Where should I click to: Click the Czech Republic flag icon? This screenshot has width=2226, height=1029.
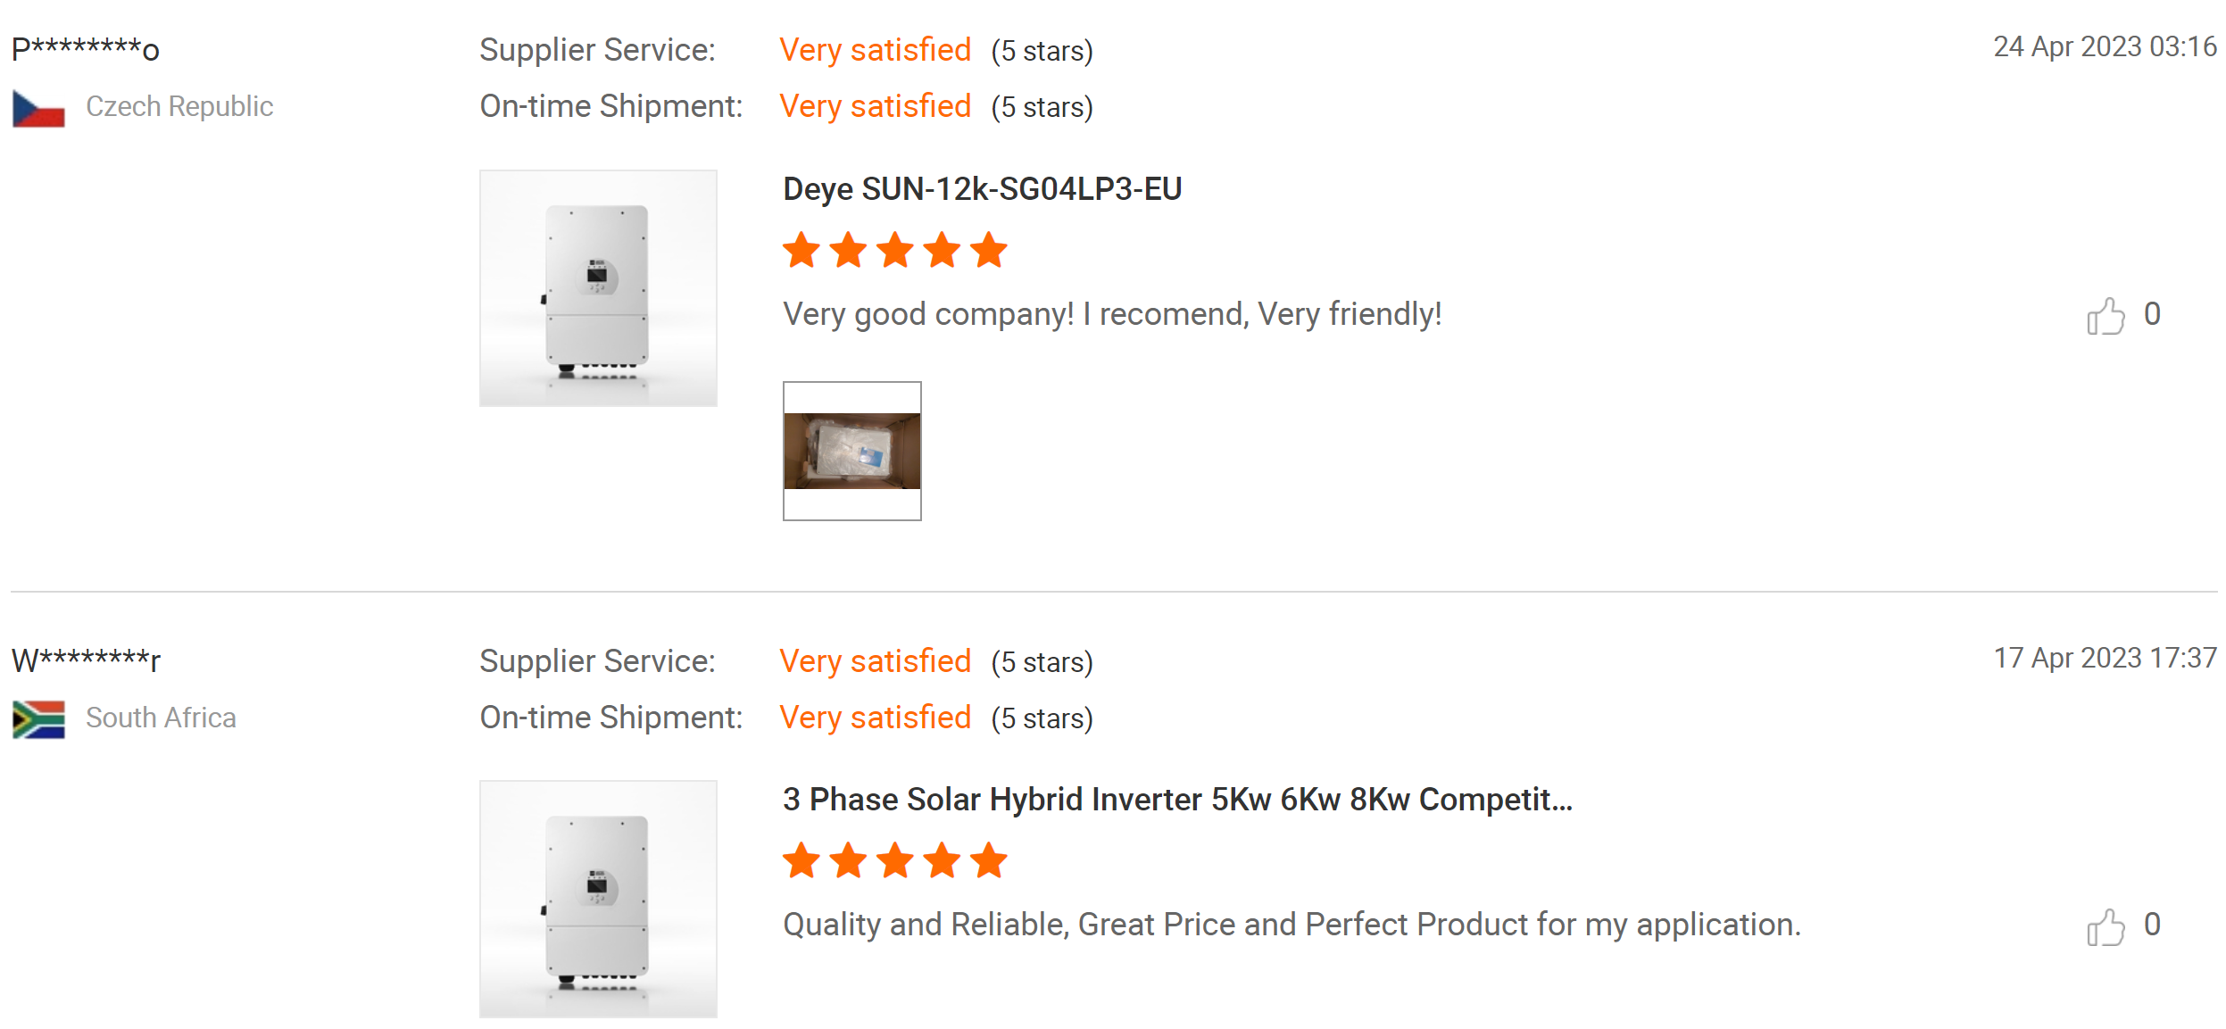tap(38, 109)
